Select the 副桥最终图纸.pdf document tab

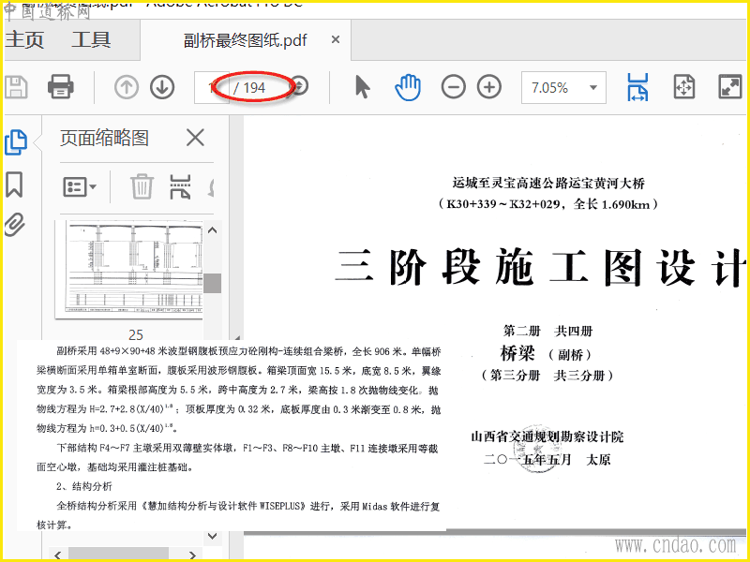245,40
